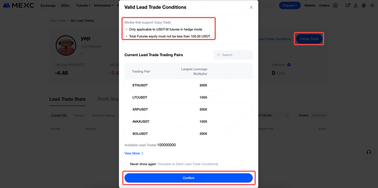The image size is (378, 188).
Task: Open the Deposit dropdown
Action: point(289,5)
